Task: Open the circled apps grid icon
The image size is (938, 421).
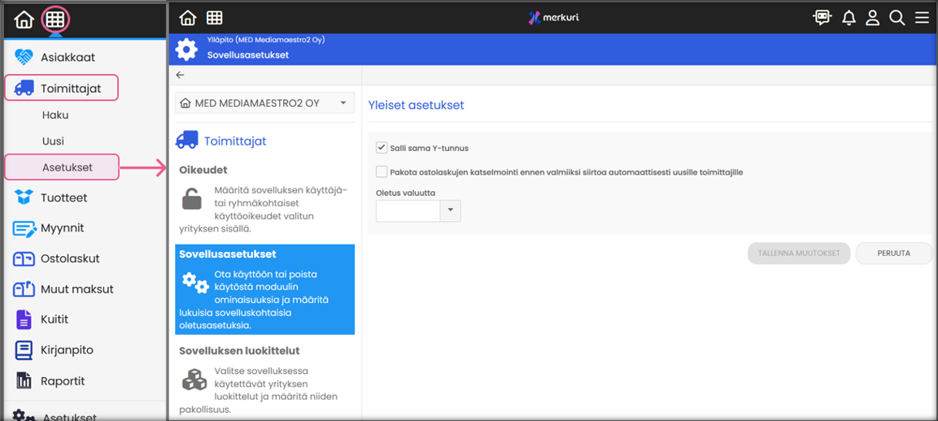Action: (x=55, y=20)
